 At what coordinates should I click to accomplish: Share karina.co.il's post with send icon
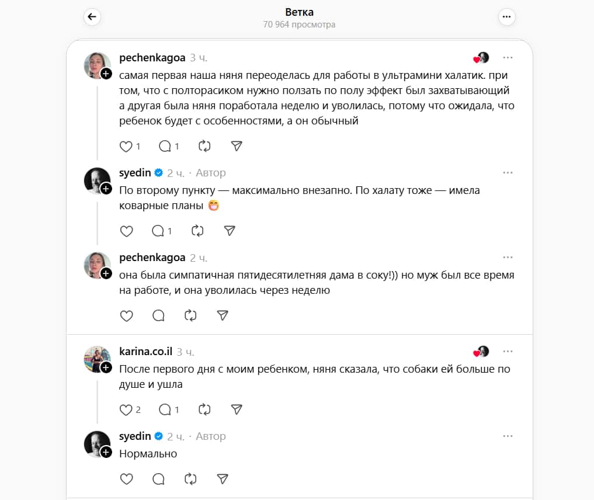click(237, 409)
